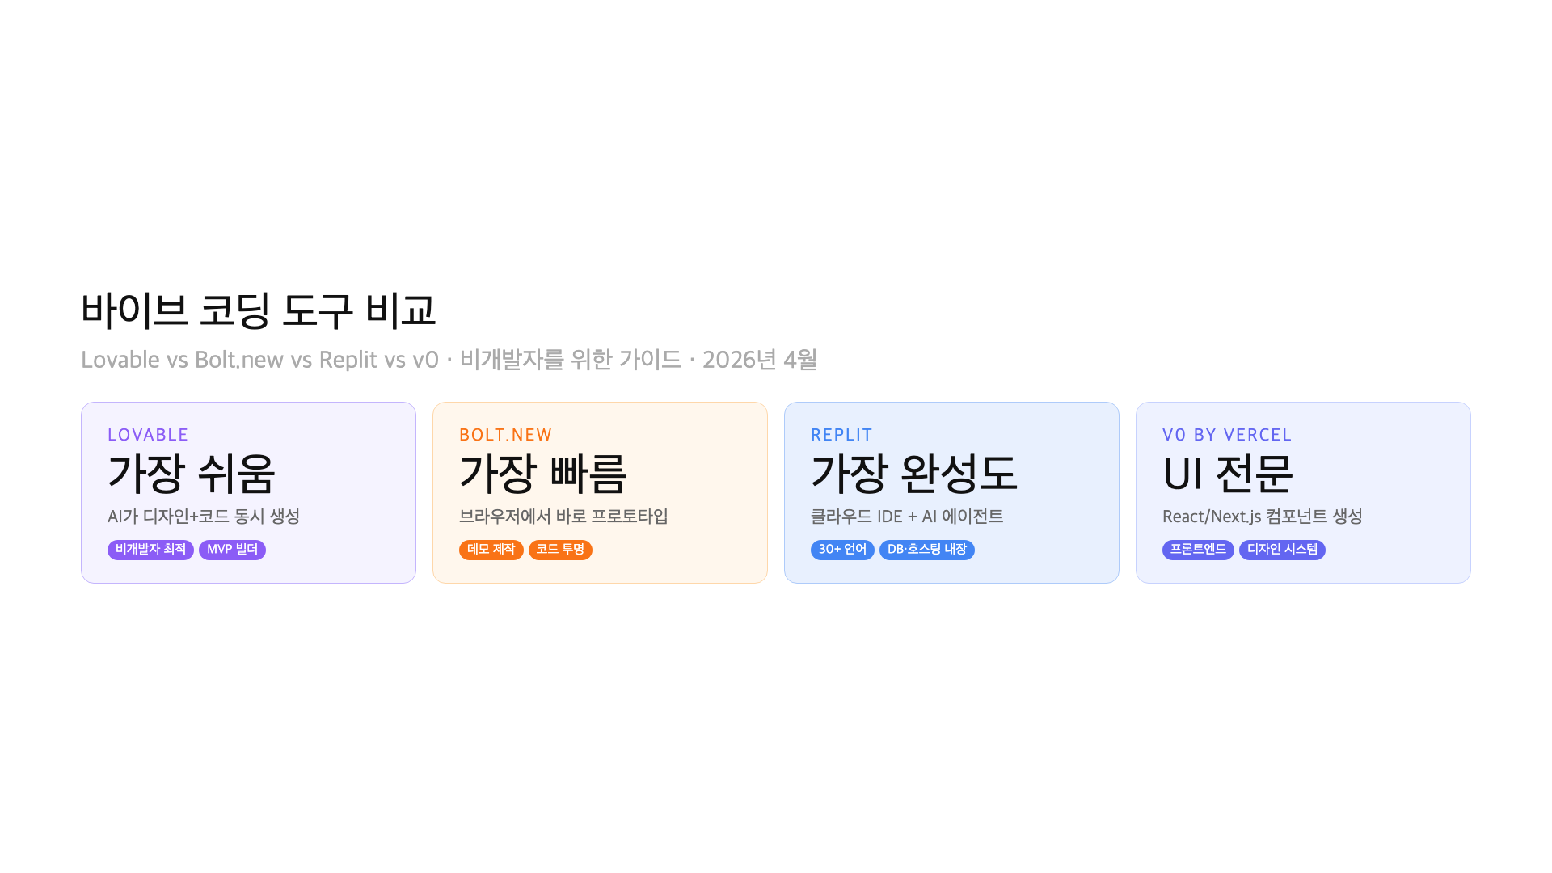Click the 비개발자 최적 tag
The height and width of the screenshot is (873, 1552).
point(150,550)
